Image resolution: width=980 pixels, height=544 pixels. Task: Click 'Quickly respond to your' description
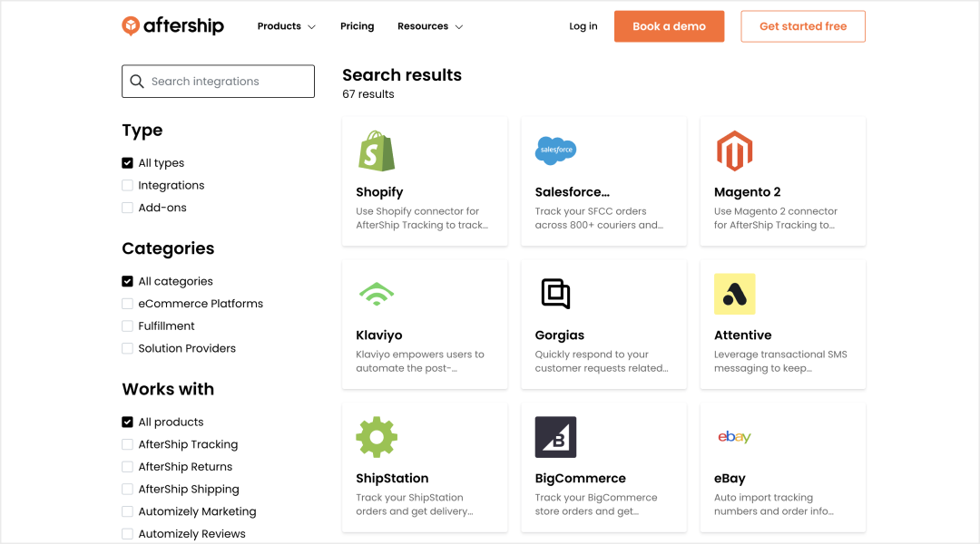coord(602,361)
